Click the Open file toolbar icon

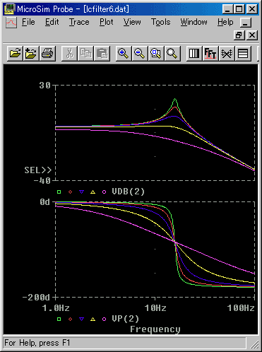15,53
